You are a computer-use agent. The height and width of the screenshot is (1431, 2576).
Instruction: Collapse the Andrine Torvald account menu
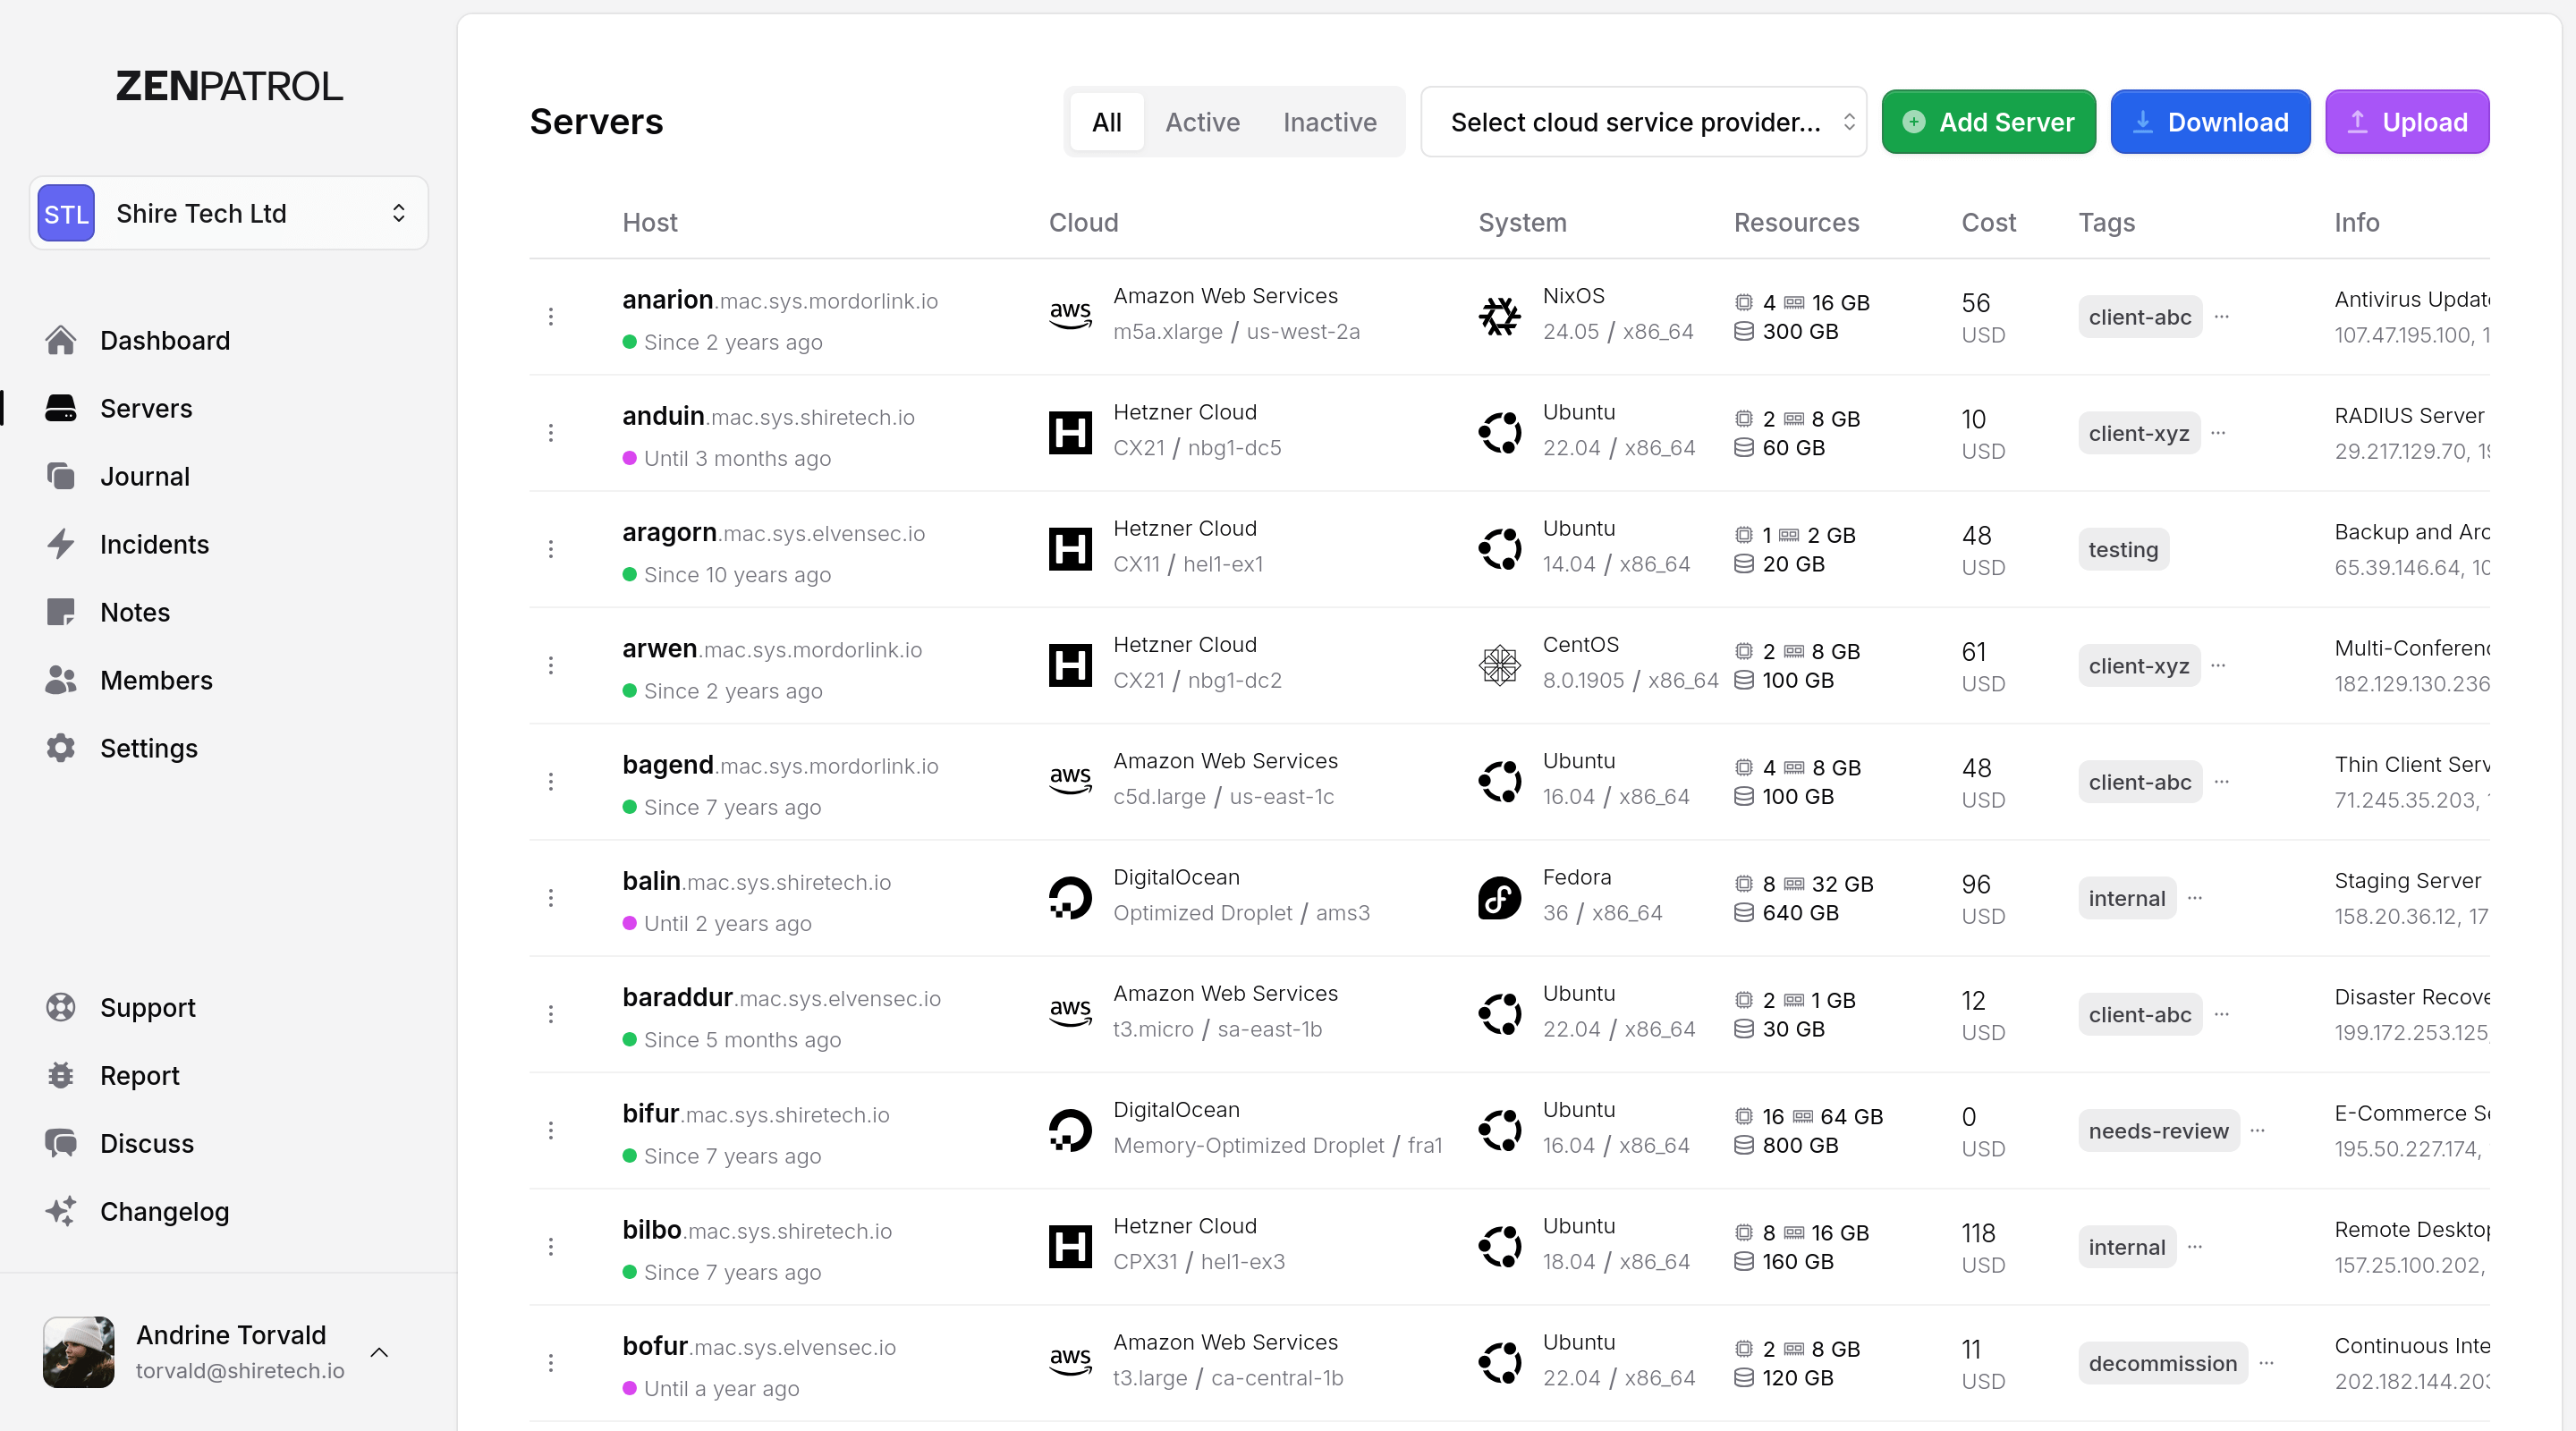click(378, 1352)
